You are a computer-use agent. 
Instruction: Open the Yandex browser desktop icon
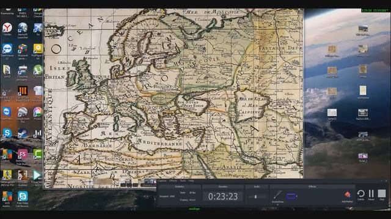pos(7,27)
